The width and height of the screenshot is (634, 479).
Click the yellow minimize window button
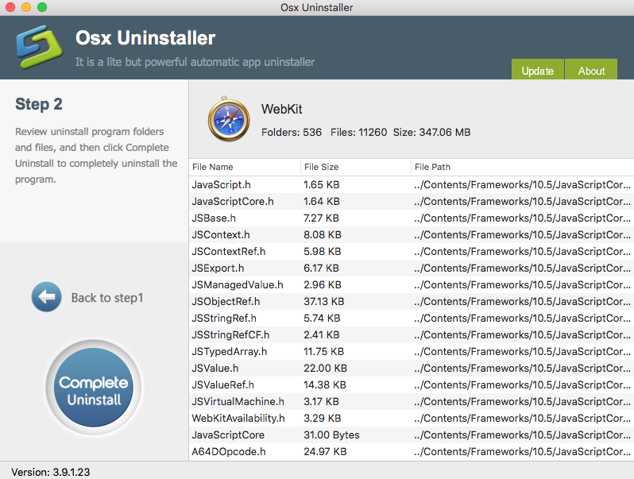click(26, 7)
